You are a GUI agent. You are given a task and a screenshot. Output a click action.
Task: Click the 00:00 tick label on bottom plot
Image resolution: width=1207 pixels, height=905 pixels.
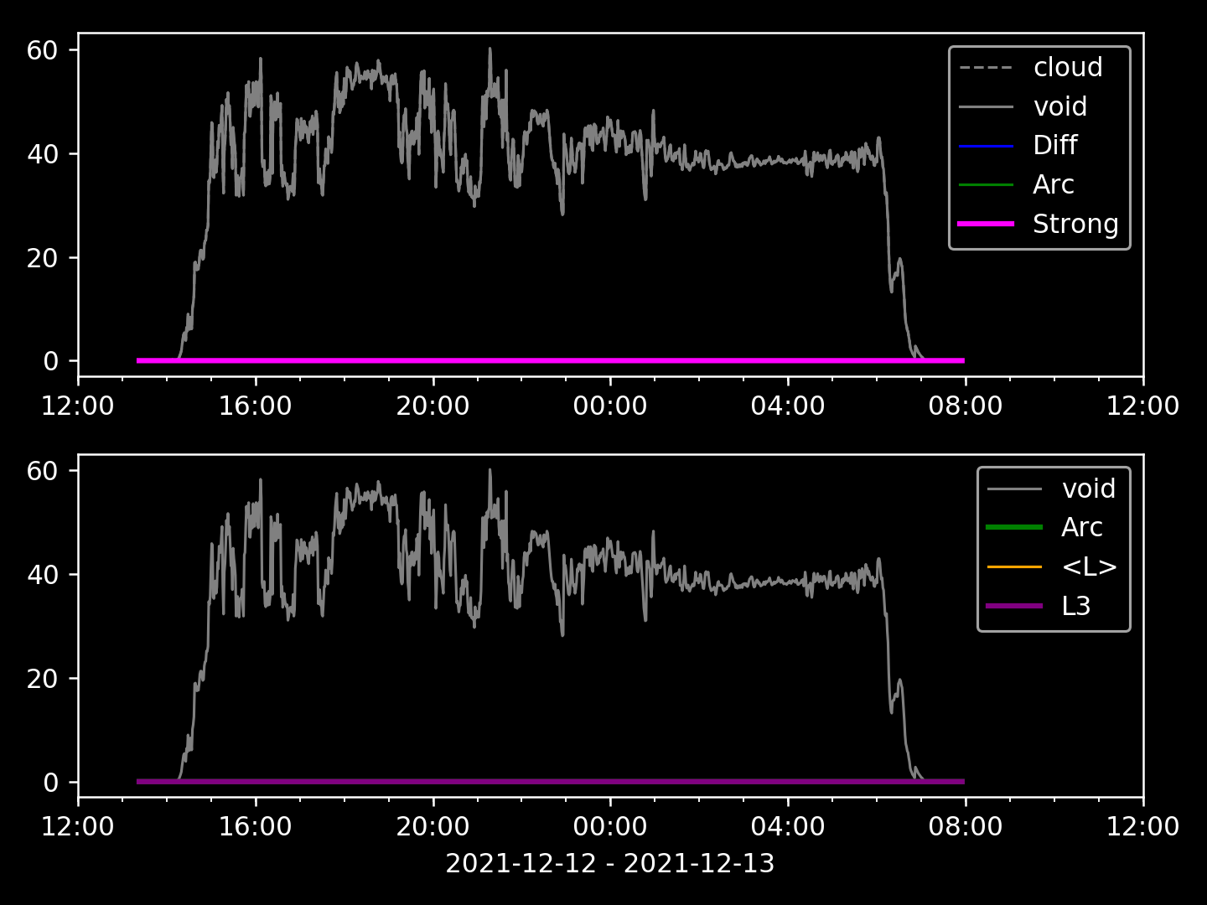tap(610, 827)
